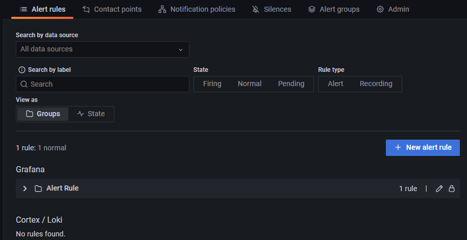Click the gear icon for Admin
The width and height of the screenshot is (467, 240).
coord(380,10)
